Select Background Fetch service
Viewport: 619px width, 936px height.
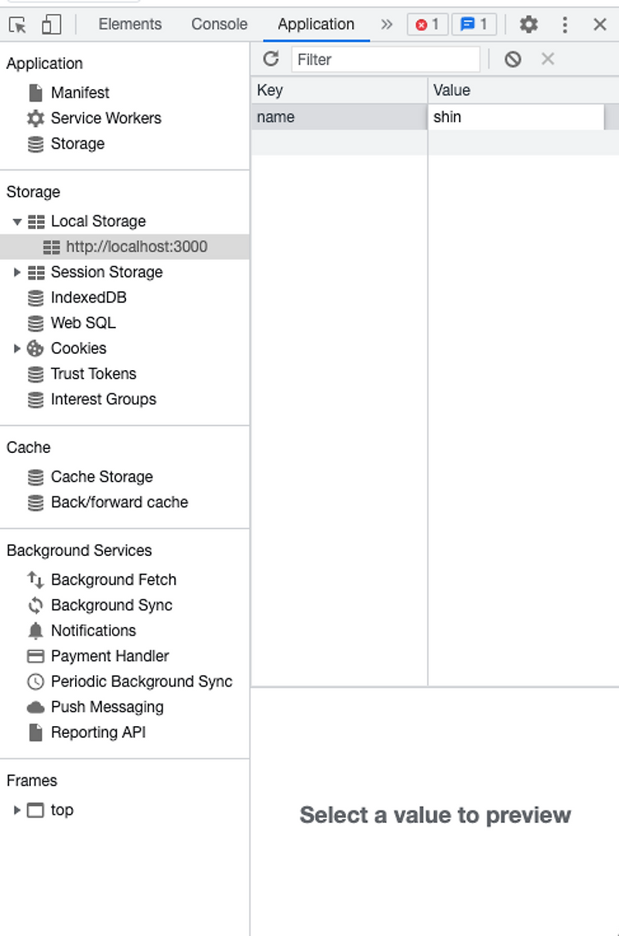click(x=113, y=579)
